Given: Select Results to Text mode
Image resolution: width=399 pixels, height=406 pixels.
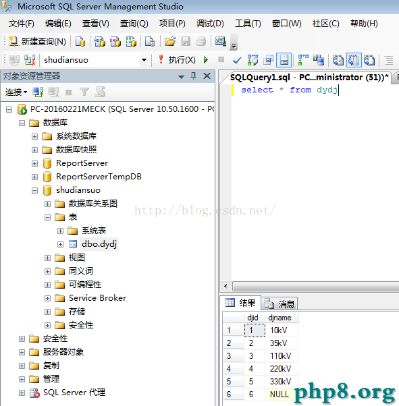Looking at the screenshot, I should 338,60.
